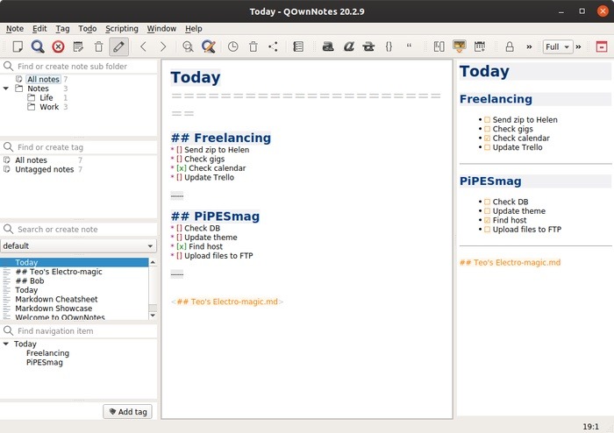Open the Scripting menu
This screenshot has width=614, height=433.
coord(122,29)
